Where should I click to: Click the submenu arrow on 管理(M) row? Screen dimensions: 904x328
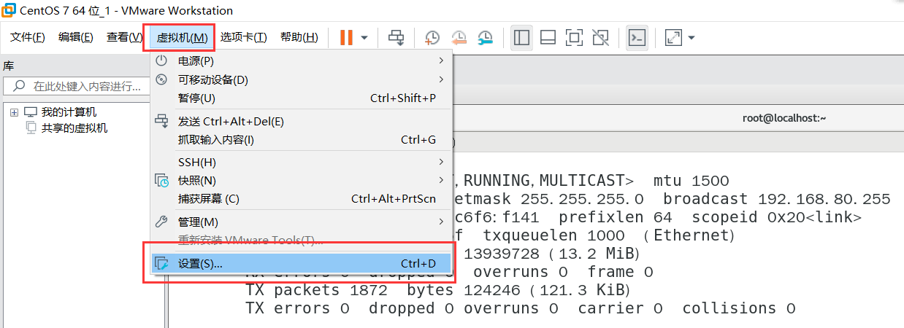coord(441,222)
